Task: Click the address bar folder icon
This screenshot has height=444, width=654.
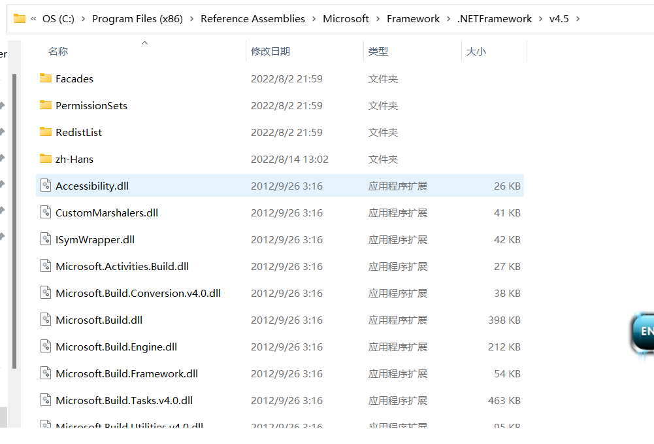Action: pos(19,18)
